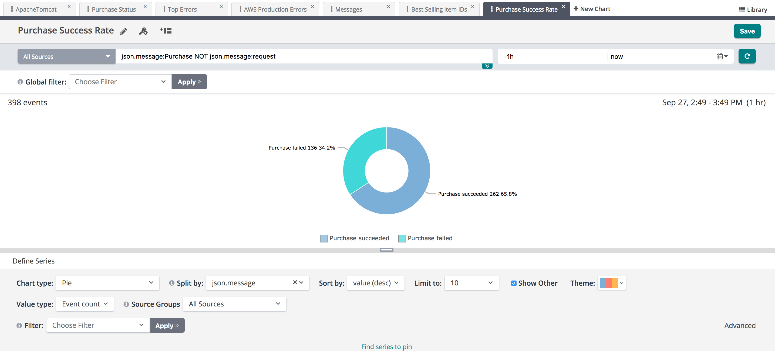775x351 pixels.
Task: Click the add-to-dashboard list icon
Action: coord(166,31)
